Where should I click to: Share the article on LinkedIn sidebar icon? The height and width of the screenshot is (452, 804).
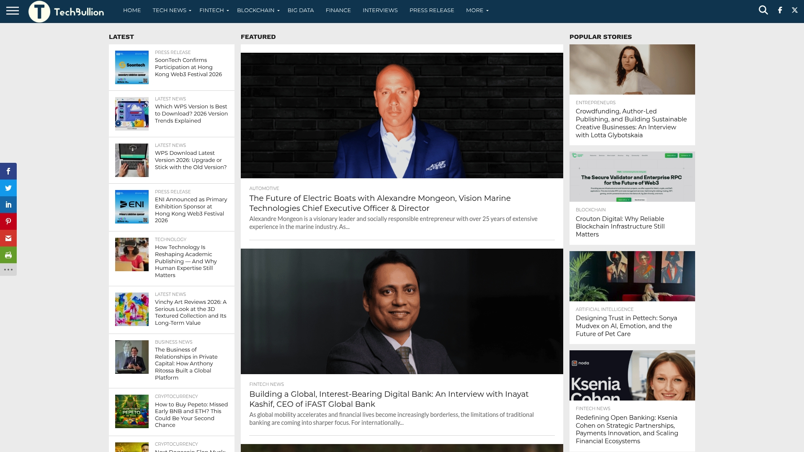[8, 205]
